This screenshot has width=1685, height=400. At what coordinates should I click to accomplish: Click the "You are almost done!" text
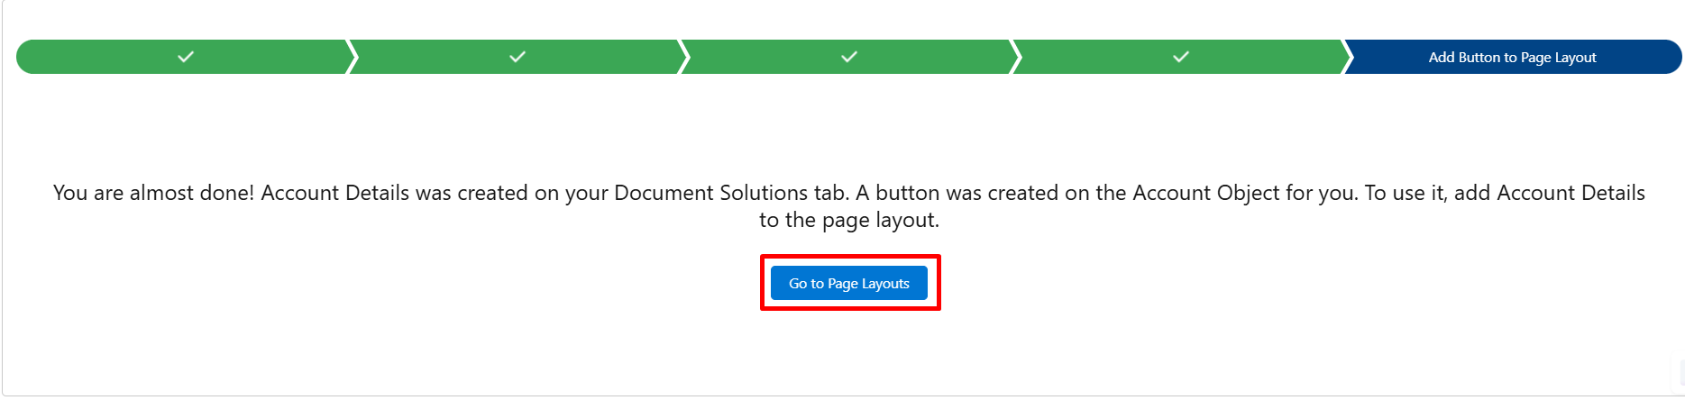click(x=153, y=193)
